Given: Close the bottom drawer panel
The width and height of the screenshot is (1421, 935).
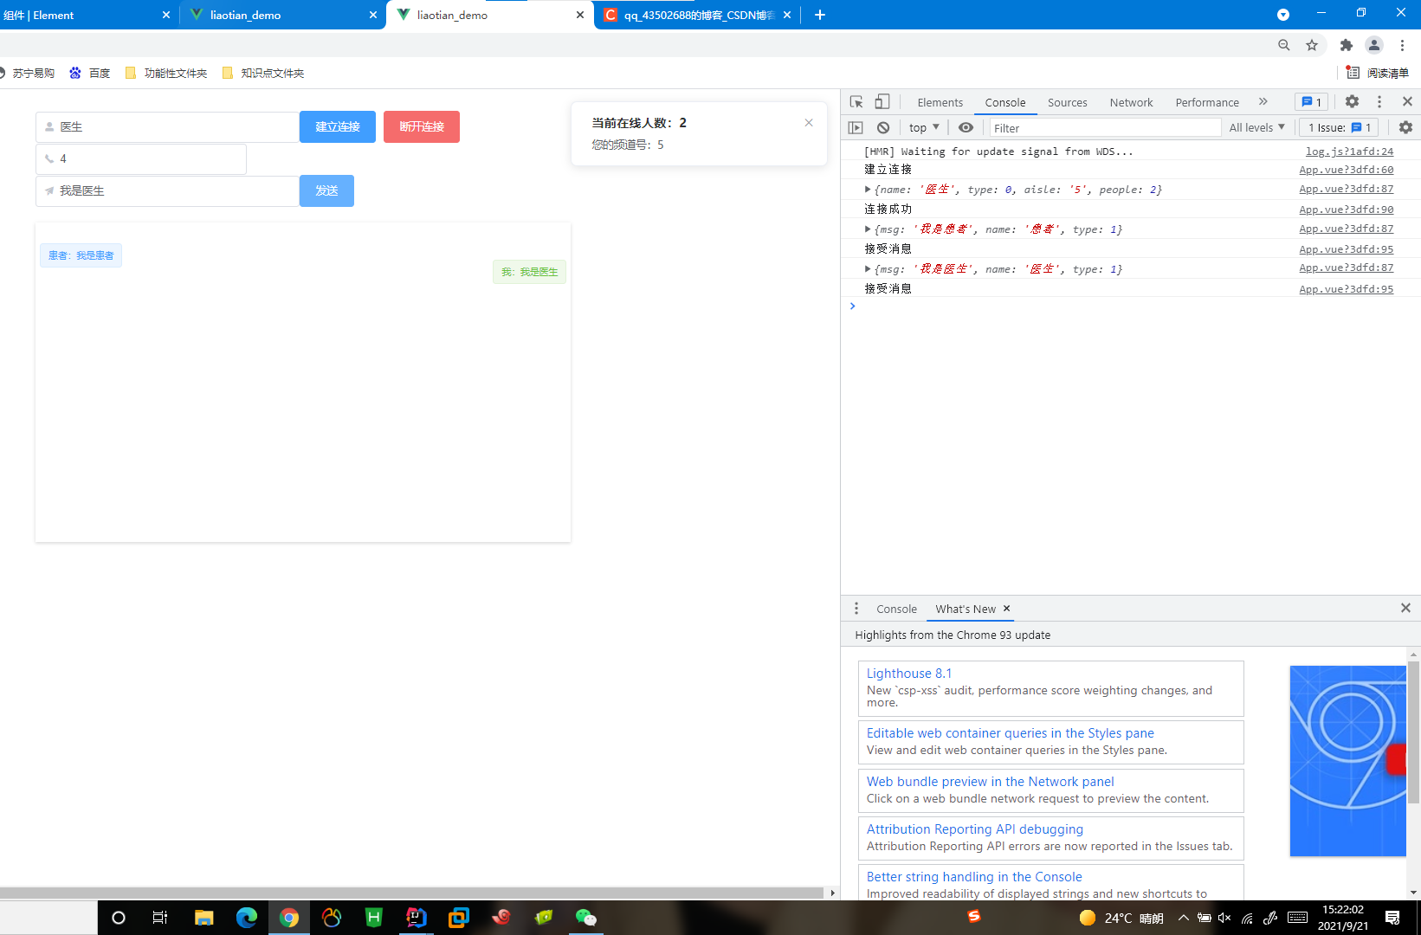Looking at the screenshot, I should [1405, 609].
